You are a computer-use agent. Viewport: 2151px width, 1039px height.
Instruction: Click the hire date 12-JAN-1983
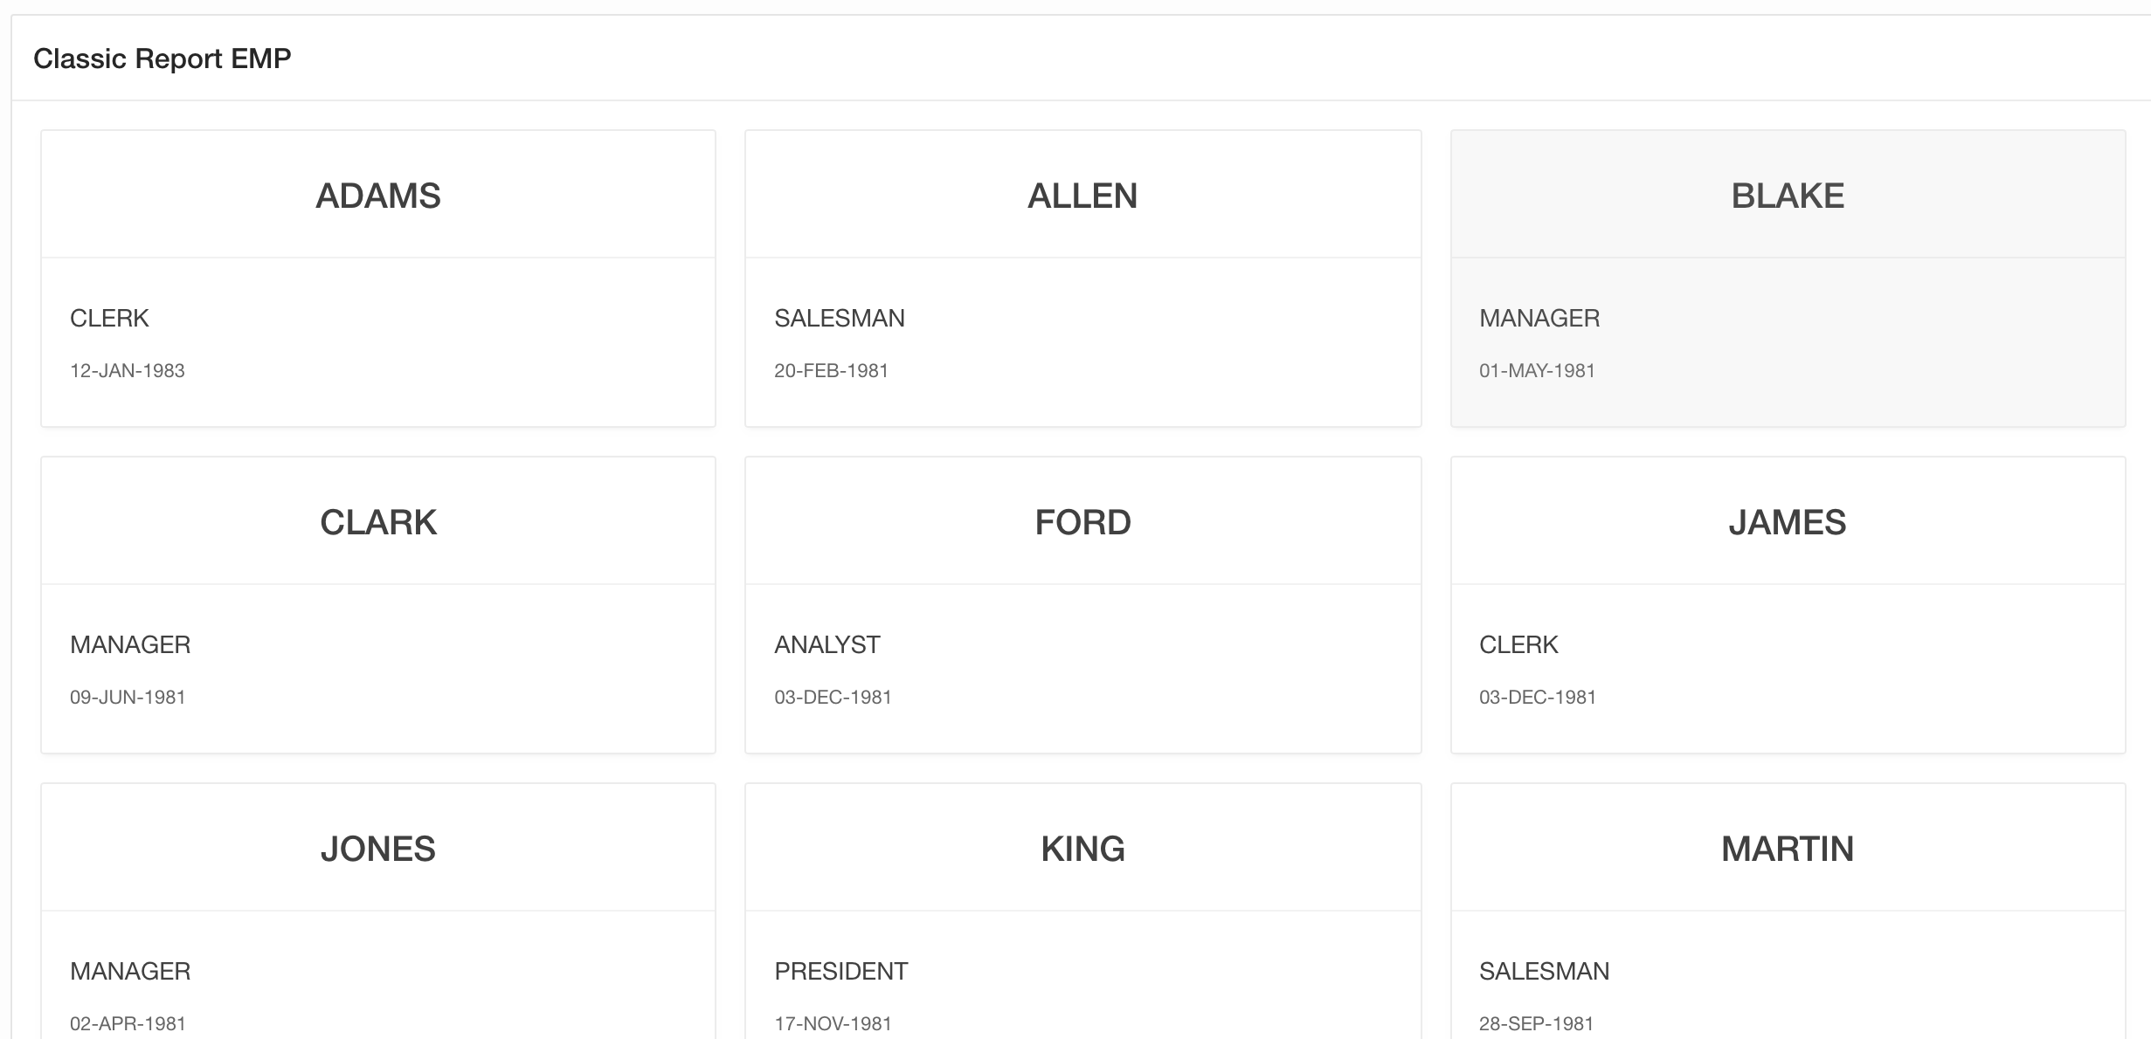coord(128,370)
